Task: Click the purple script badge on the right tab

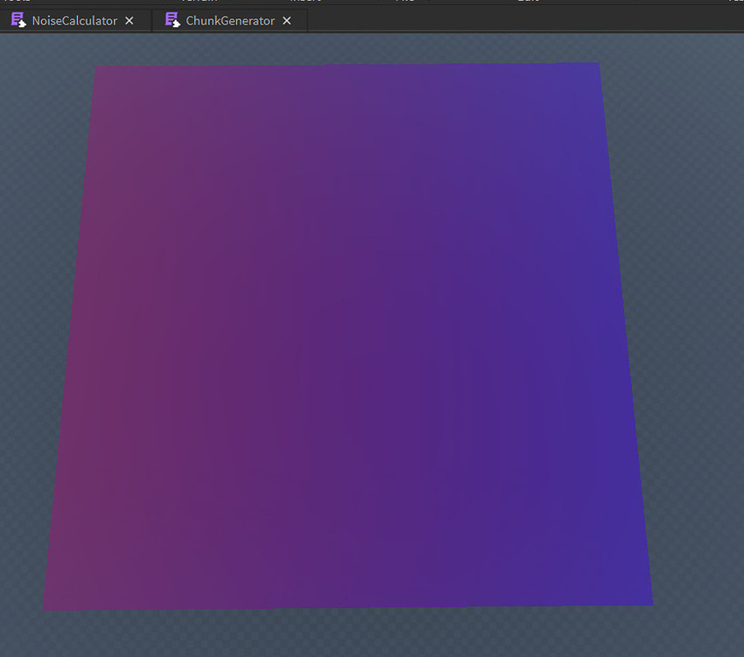Action: pyautogui.click(x=172, y=20)
